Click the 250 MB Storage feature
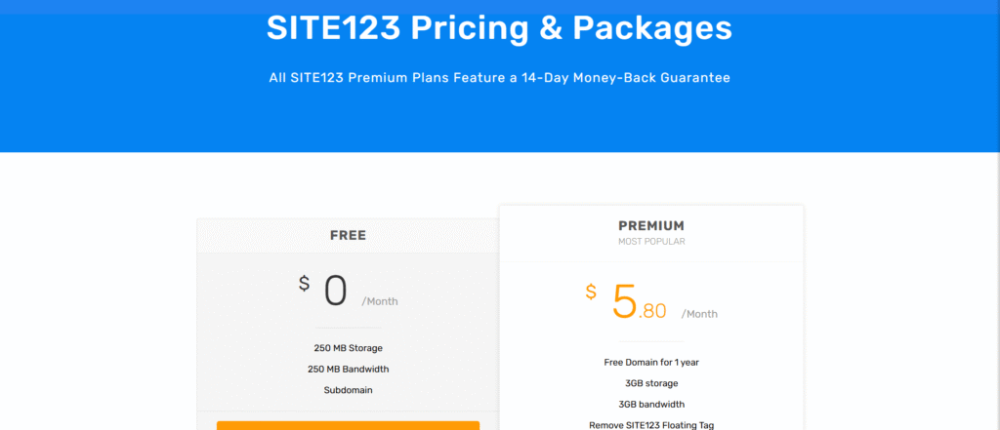 (x=348, y=348)
